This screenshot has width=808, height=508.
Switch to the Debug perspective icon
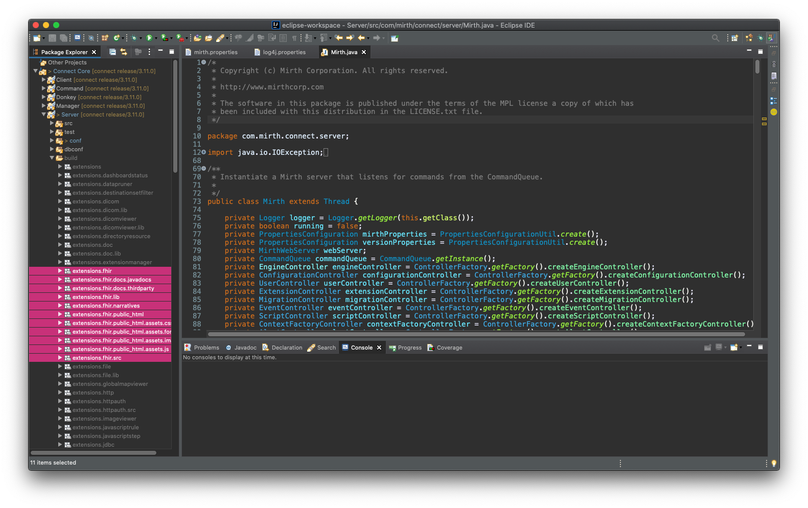point(760,38)
